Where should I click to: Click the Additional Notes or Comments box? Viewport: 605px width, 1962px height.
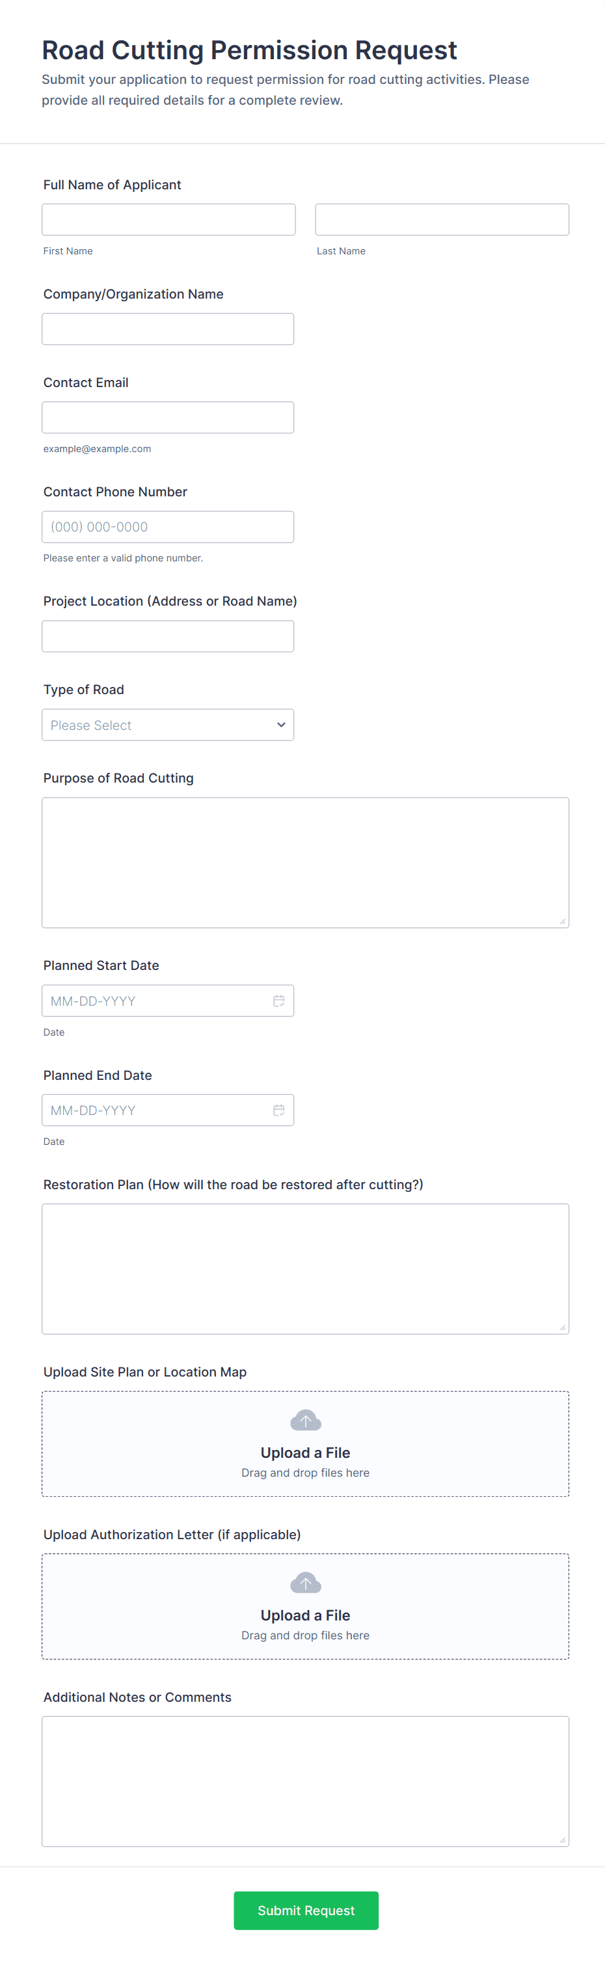pos(305,1782)
